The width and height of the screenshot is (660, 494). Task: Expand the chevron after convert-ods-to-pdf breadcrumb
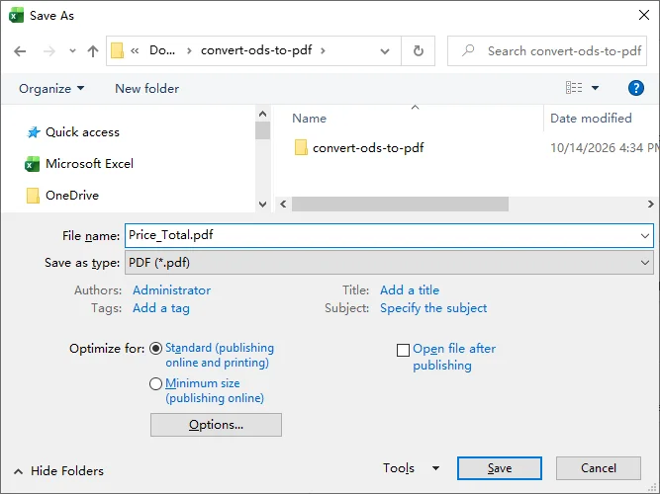(x=323, y=50)
